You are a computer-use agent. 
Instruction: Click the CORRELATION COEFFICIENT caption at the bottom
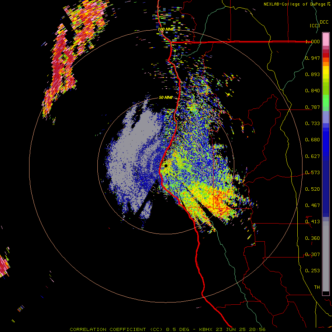coord(167,329)
